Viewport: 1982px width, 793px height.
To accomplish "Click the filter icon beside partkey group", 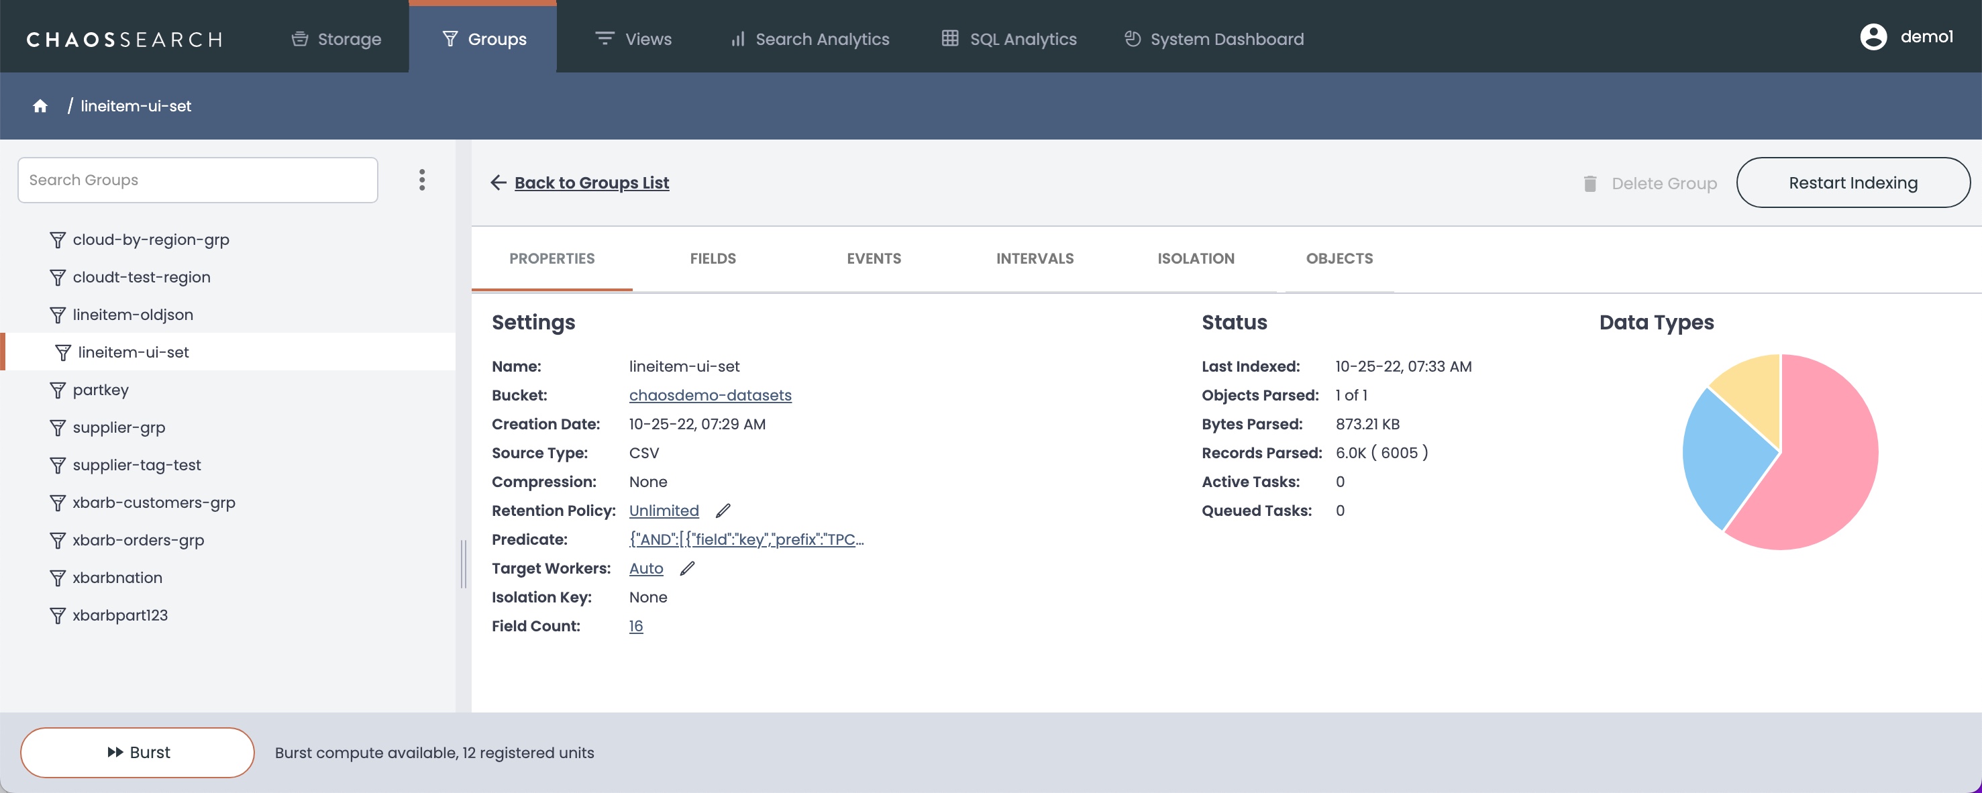I will tap(58, 390).
